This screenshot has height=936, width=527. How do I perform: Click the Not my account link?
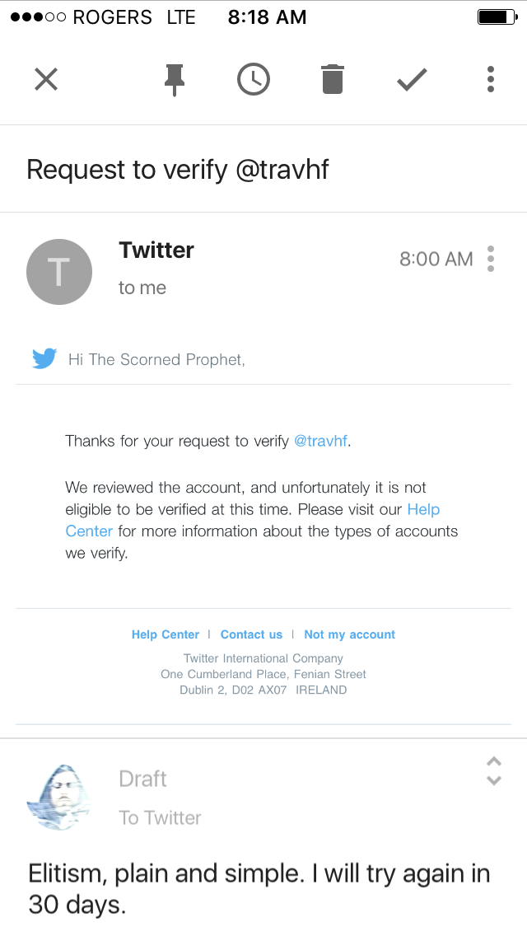point(349,634)
